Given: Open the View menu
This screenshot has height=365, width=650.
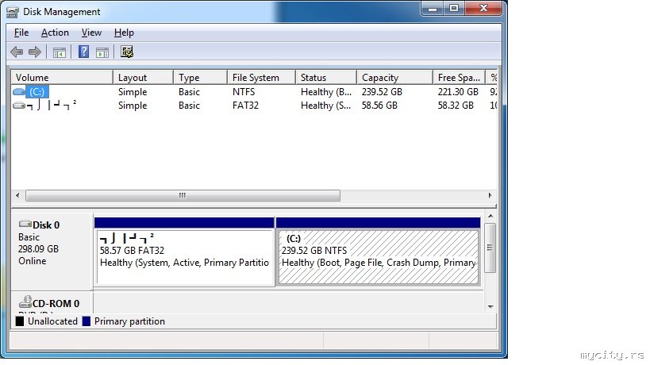Looking at the screenshot, I should [x=91, y=33].
